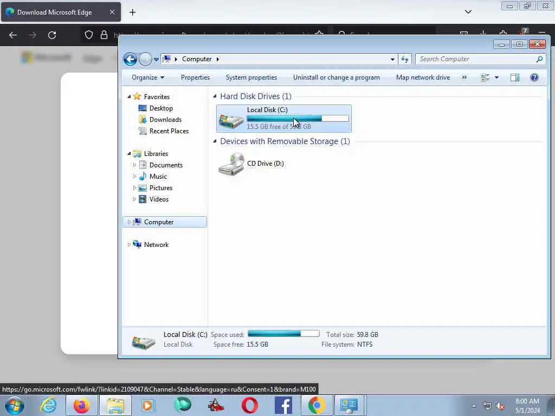Open Explorer Help icon

(534, 77)
